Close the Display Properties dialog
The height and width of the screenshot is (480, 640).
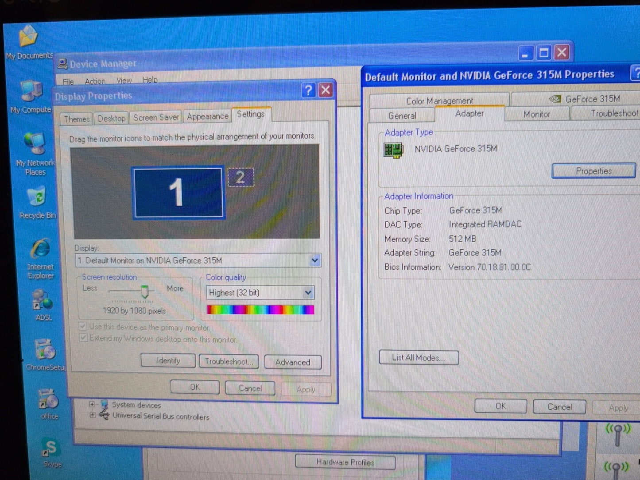click(x=326, y=90)
